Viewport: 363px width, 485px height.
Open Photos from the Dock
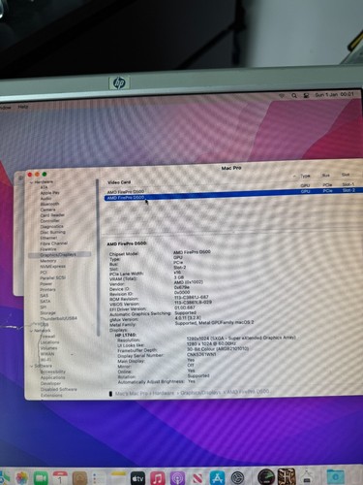pyautogui.click(x=22, y=478)
